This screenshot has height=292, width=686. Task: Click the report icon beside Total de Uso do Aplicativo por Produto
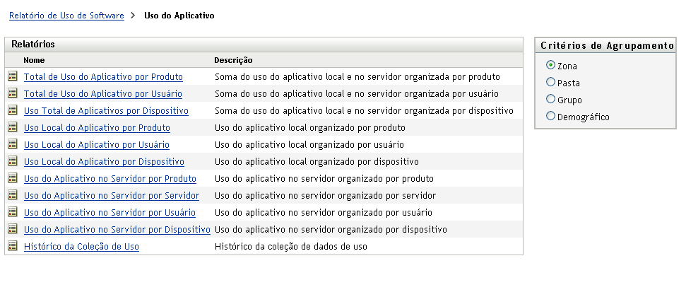coord(12,76)
